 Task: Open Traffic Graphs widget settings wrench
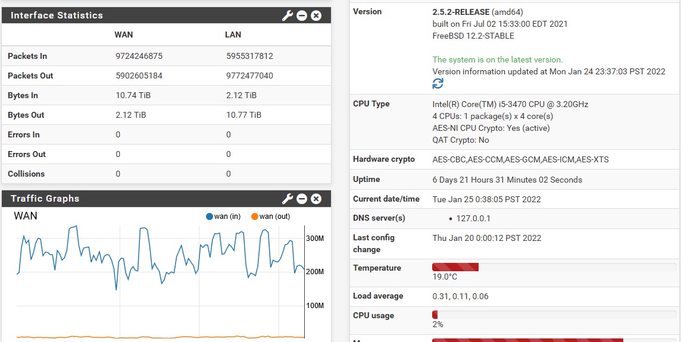(x=288, y=199)
